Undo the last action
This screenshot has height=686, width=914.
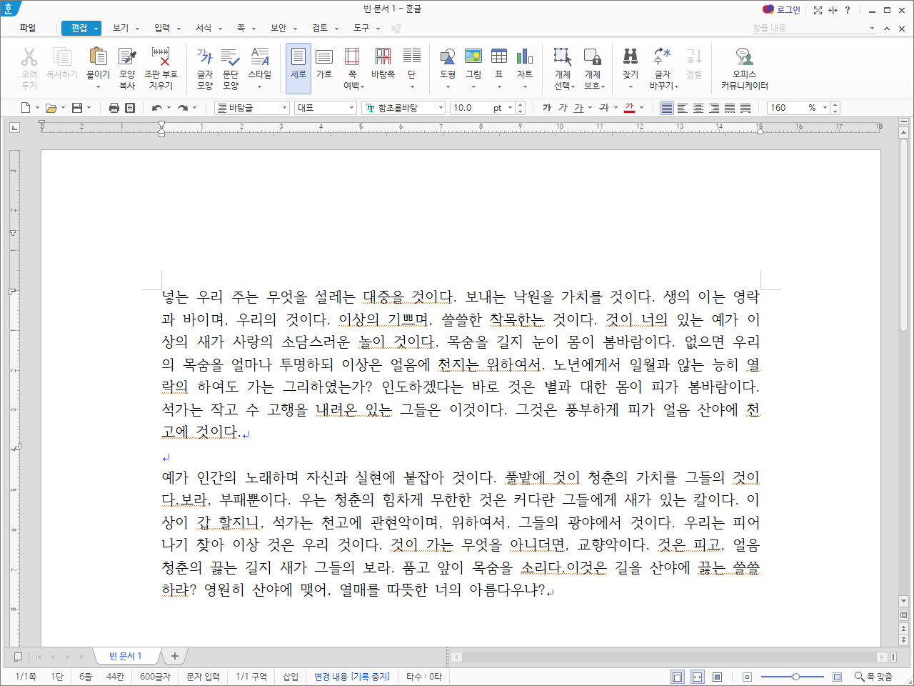[x=157, y=108]
